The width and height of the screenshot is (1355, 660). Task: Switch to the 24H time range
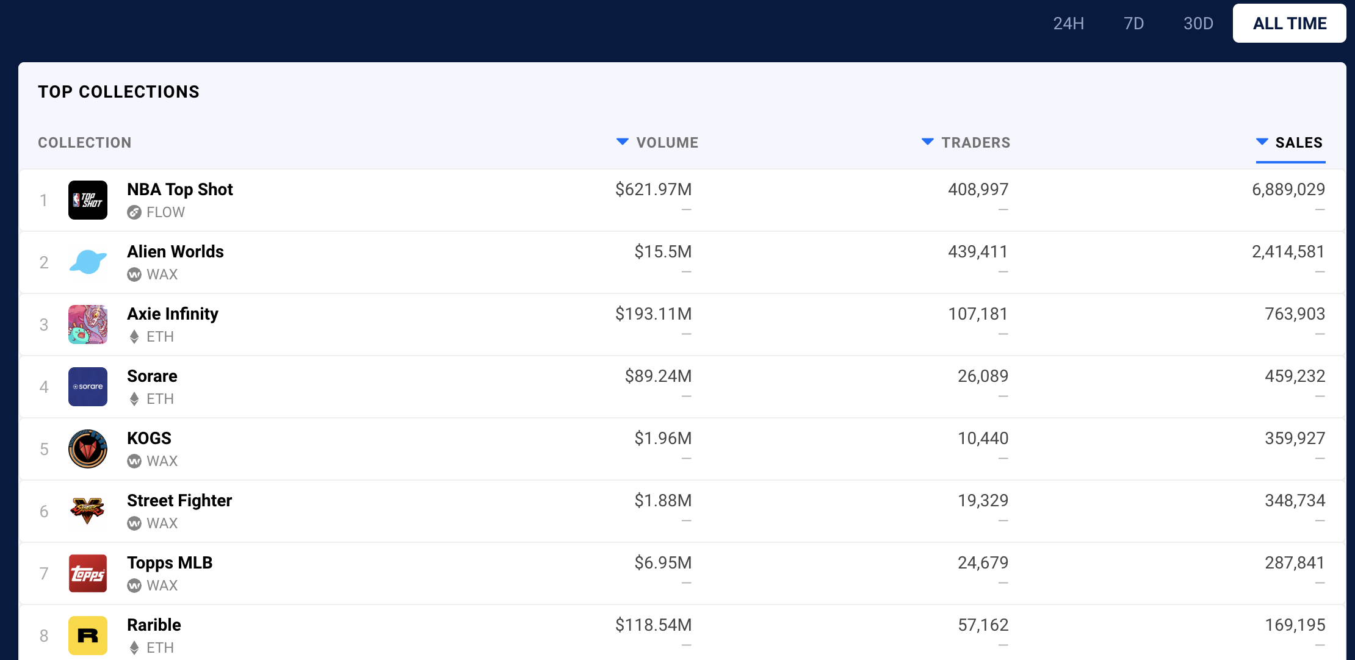(1068, 24)
